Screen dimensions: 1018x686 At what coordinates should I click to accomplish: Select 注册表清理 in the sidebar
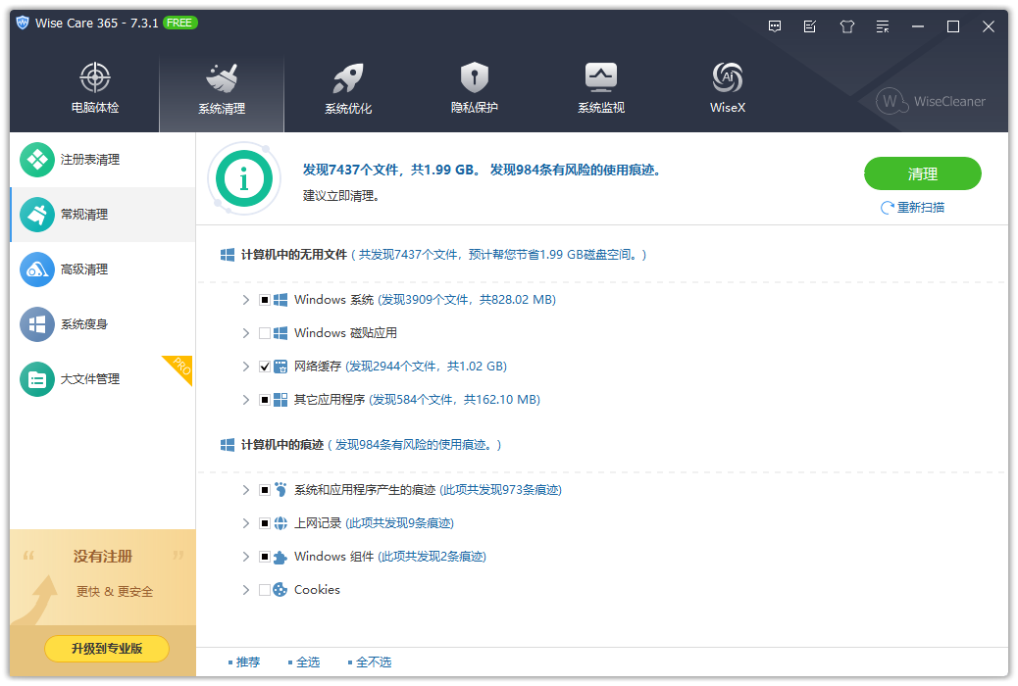tap(88, 160)
